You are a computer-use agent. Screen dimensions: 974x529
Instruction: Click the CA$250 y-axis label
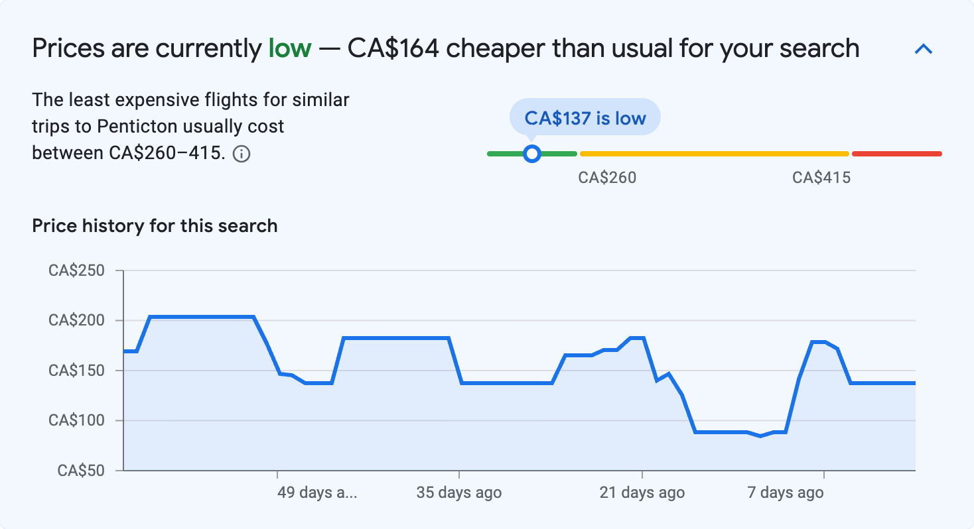tap(76, 270)
